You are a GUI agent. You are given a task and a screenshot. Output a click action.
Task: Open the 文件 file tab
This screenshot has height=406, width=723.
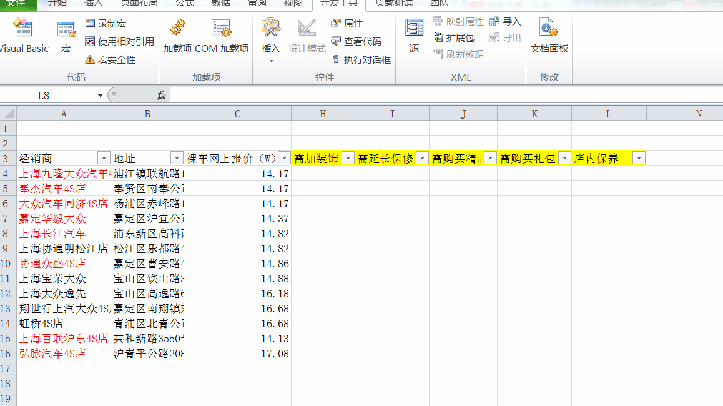(17, 4)
